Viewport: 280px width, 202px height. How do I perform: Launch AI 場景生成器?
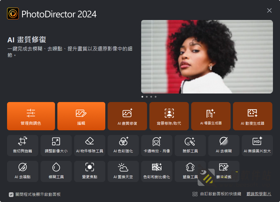[x=211, y=116]
